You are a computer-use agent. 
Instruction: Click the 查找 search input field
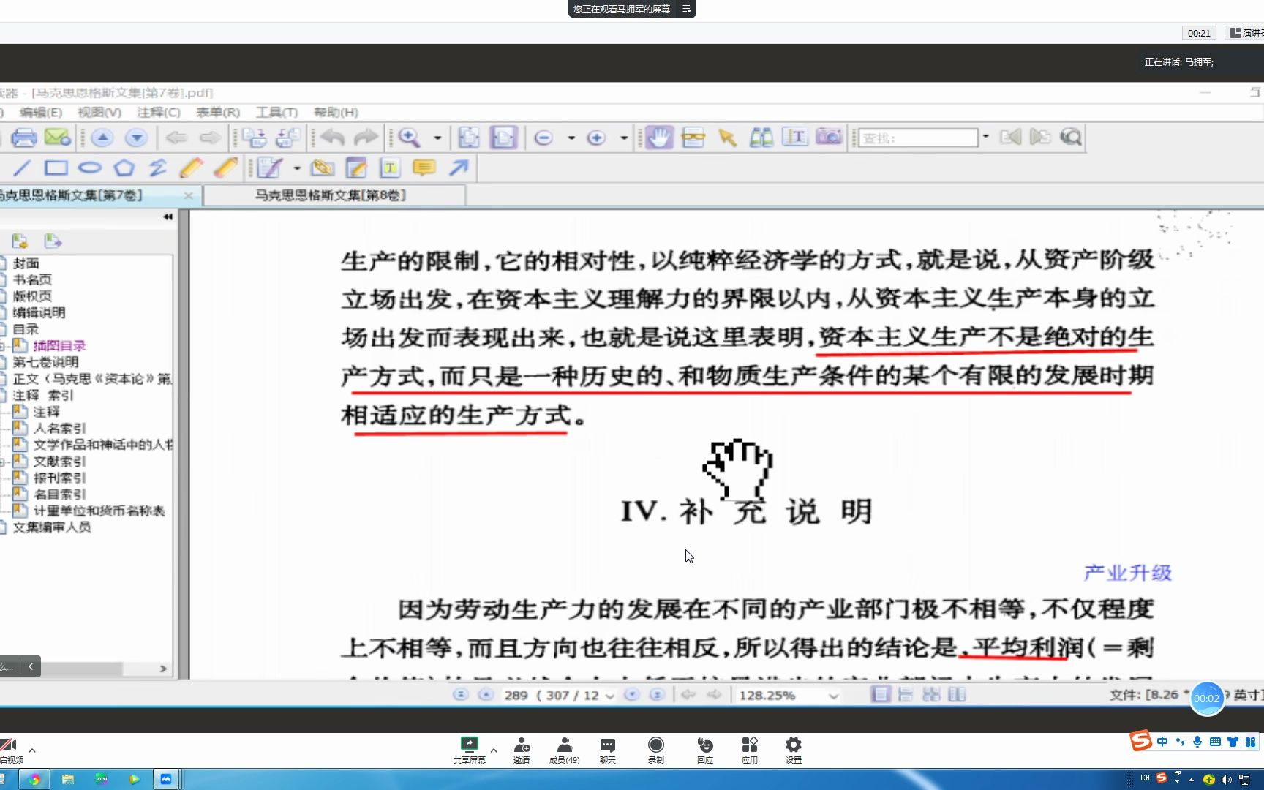tap(918, 138)
